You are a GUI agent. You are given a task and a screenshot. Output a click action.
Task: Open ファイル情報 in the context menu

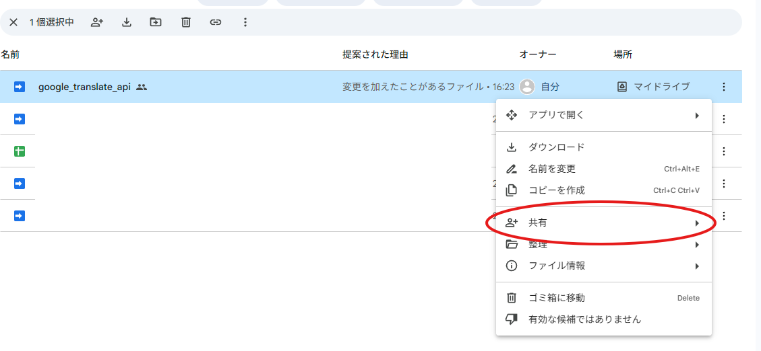604,266
